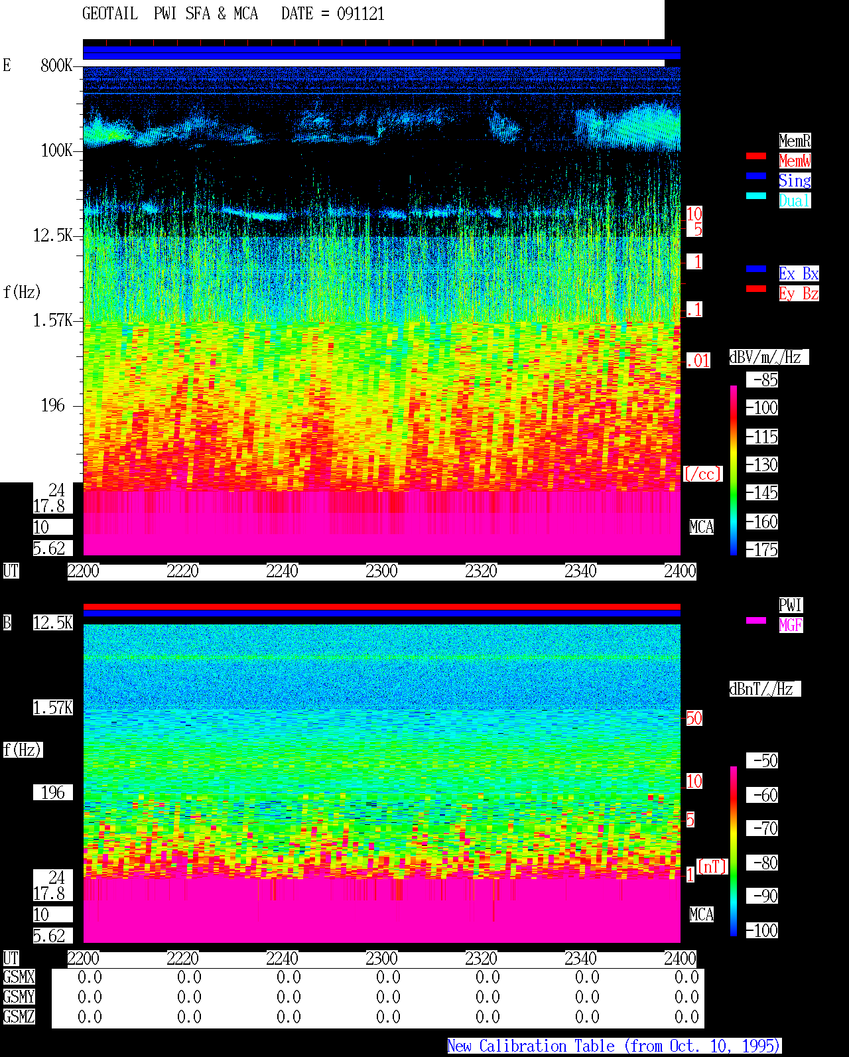Screen dimensions: 849x1057
Task: Click the magenta MGF legend swatch
Action: (756, 620)
